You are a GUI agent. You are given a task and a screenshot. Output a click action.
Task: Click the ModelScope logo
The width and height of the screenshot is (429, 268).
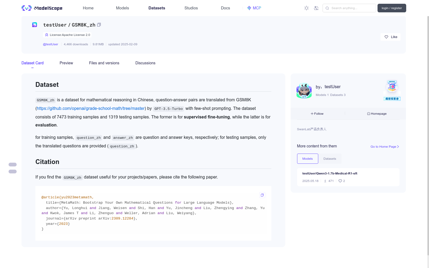pyautogui.click(x=42, y=8)
